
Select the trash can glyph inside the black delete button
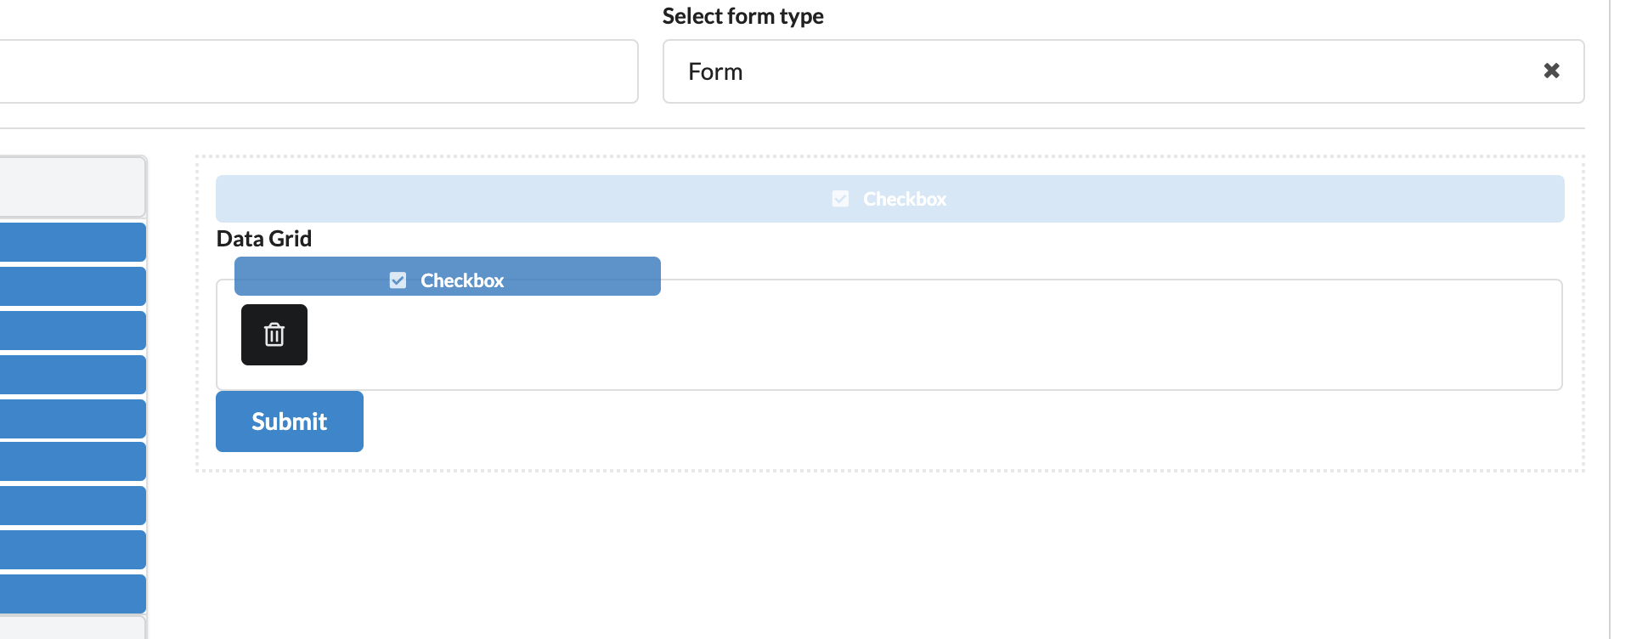click(274, 334)
